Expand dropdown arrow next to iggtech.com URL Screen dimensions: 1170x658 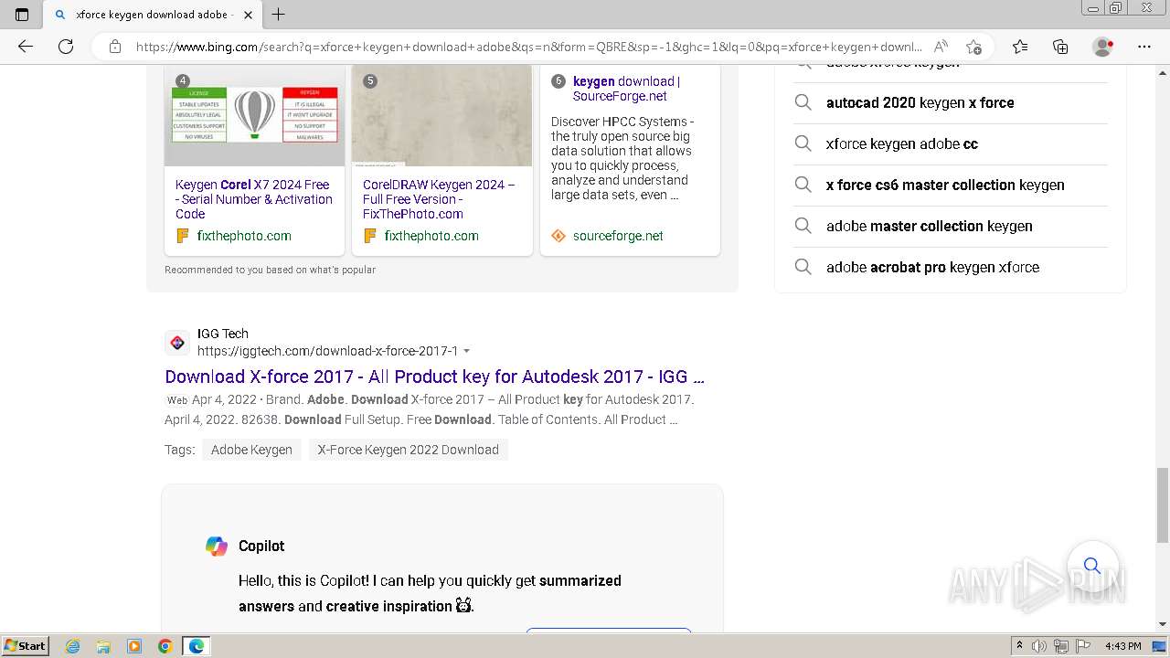tap(467, 351)
